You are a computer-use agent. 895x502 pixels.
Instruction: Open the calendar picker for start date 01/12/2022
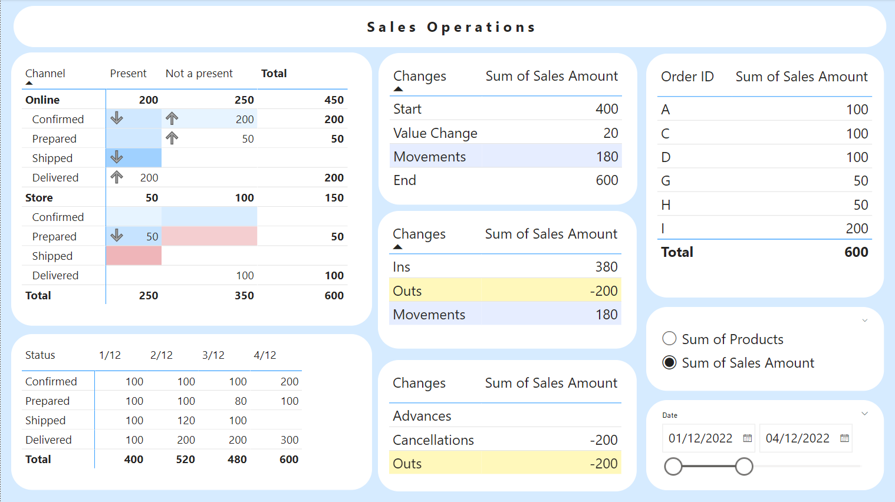pos(747,438)
